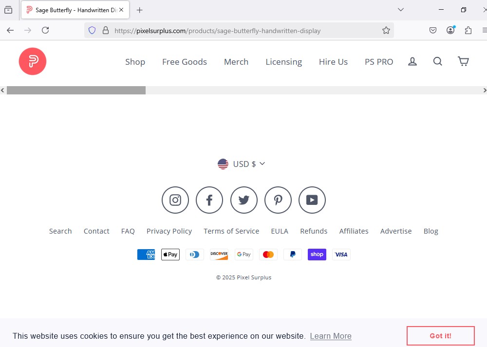Image resolution: width=487 pixels, height=347 pixels.
Task: Follow the Learn More cookie link
Action: (331, 336)
